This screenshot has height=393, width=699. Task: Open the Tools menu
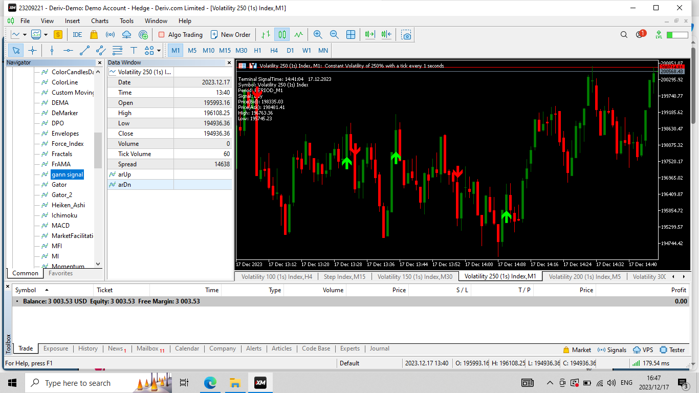point(126,21)
